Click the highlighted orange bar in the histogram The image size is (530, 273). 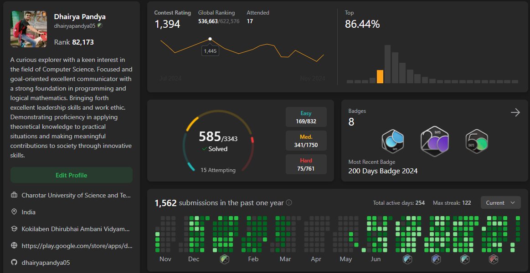pos(380,76)
